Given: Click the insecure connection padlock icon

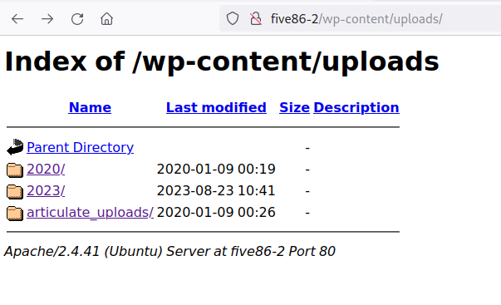Looking at the screenshot, I should [x=256, y=19].
